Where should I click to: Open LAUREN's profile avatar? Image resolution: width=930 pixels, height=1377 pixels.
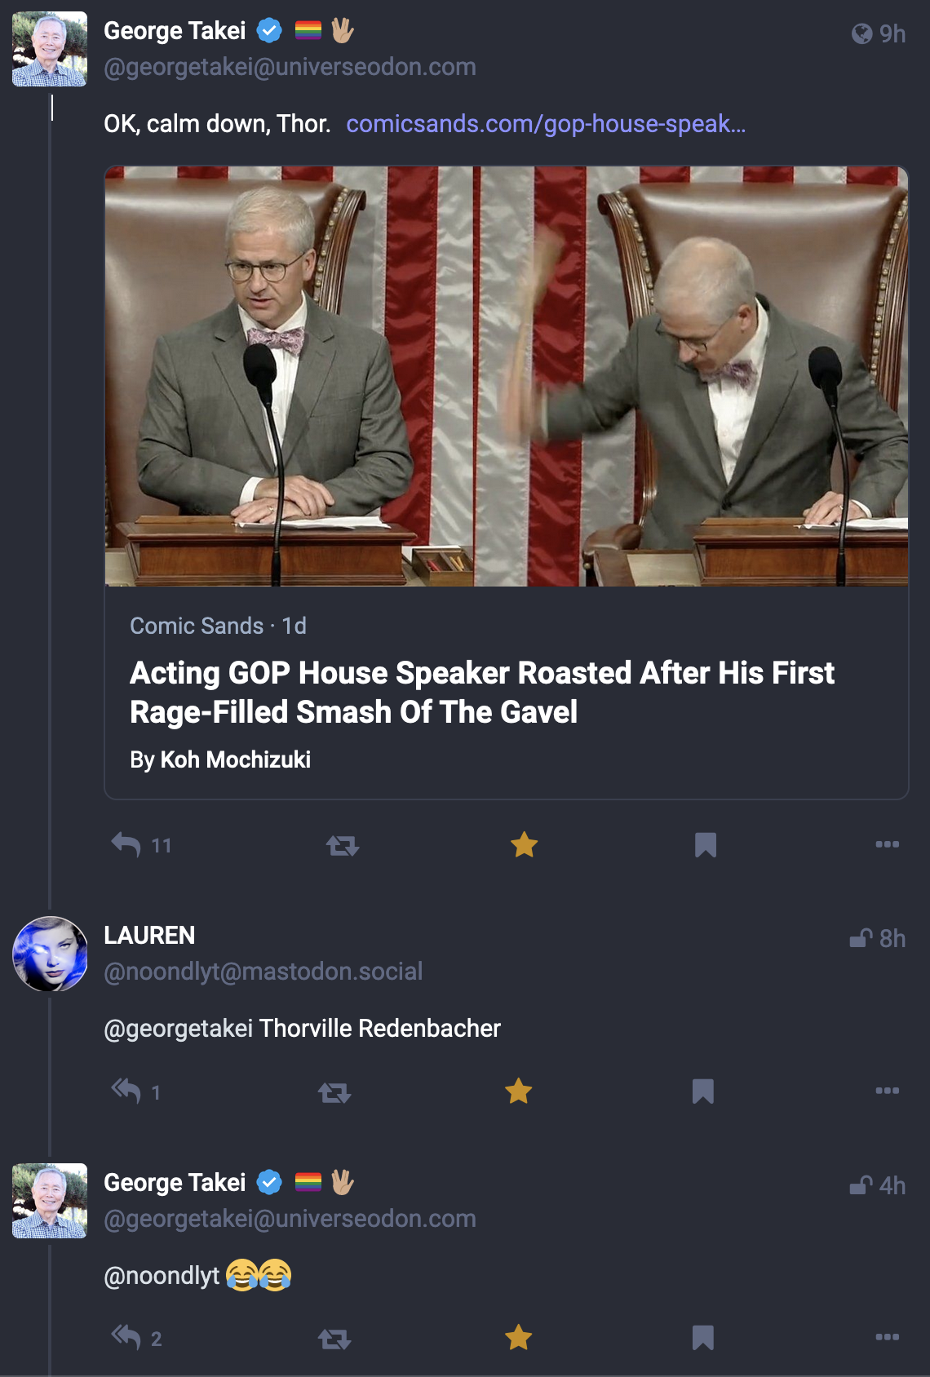coord(50,954)
